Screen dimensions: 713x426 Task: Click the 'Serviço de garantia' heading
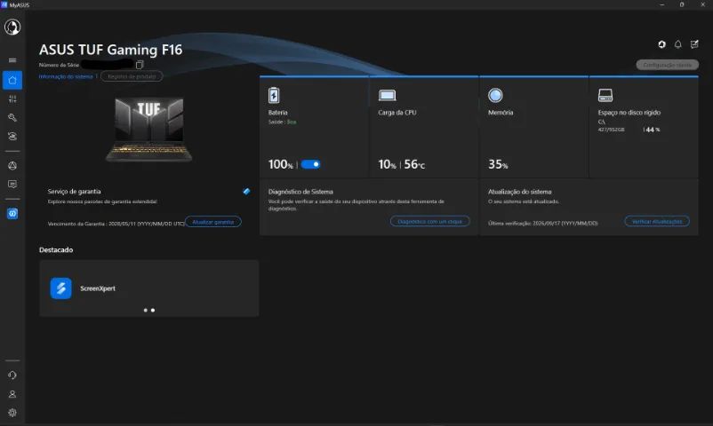coord(74,192)
